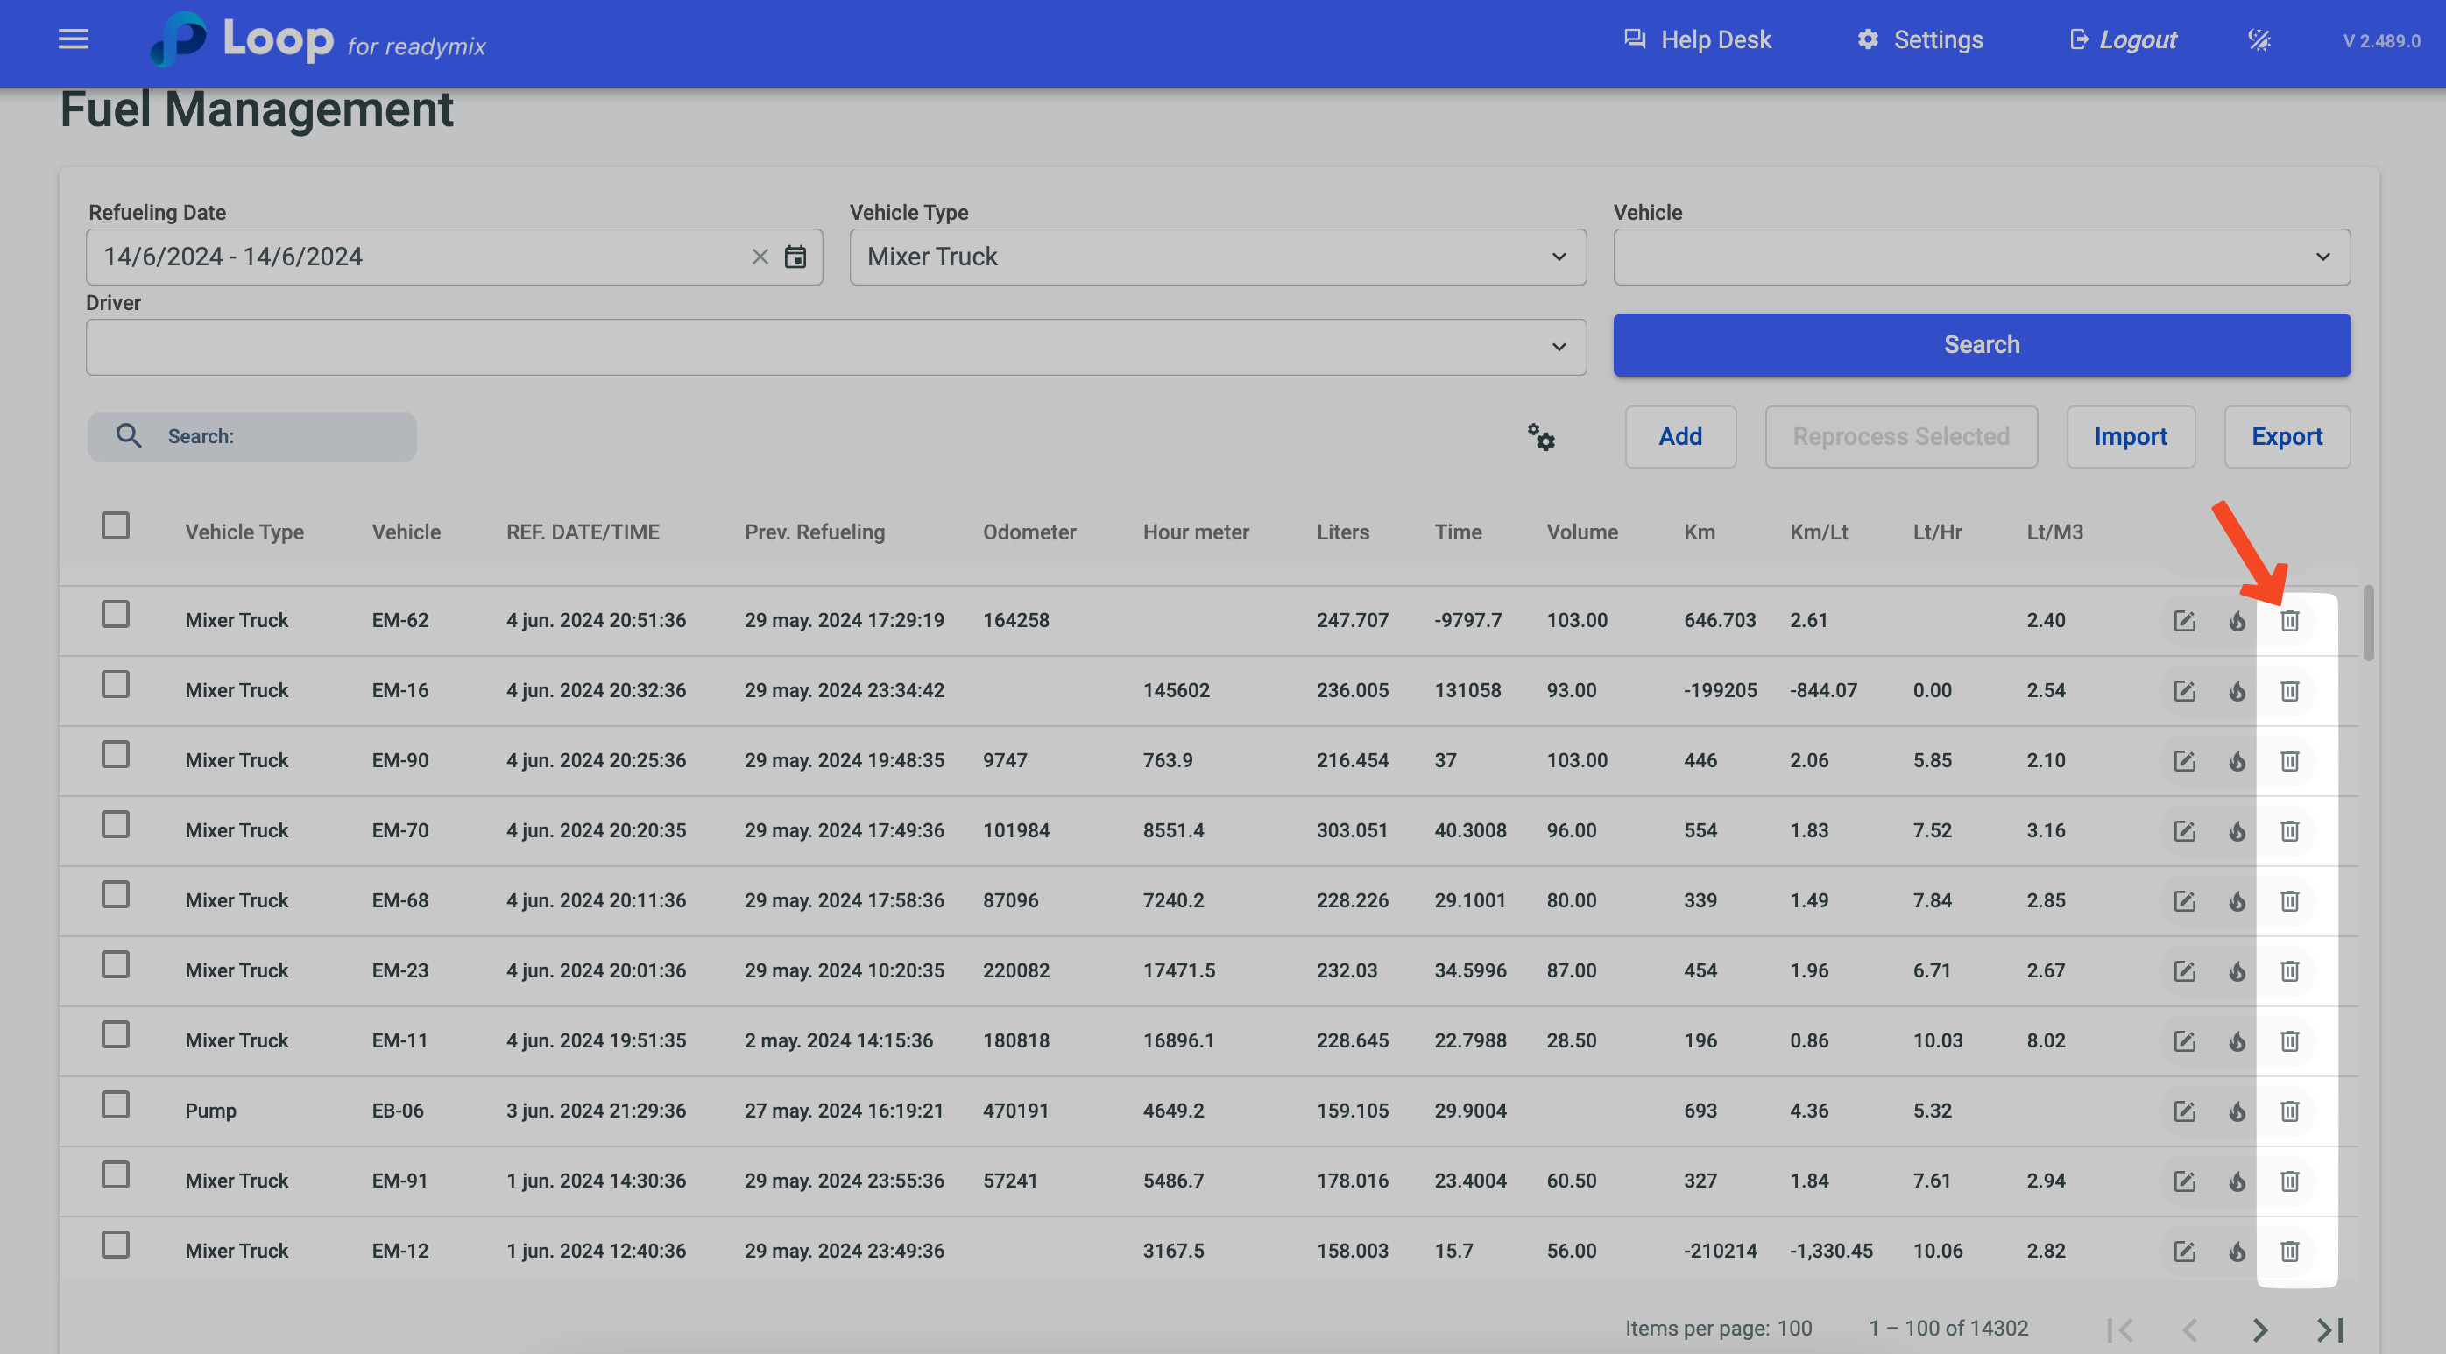Delete the Pump EB-06 record
The width and height of the screenshot is (2446, 1354).
[2289, 1111]
